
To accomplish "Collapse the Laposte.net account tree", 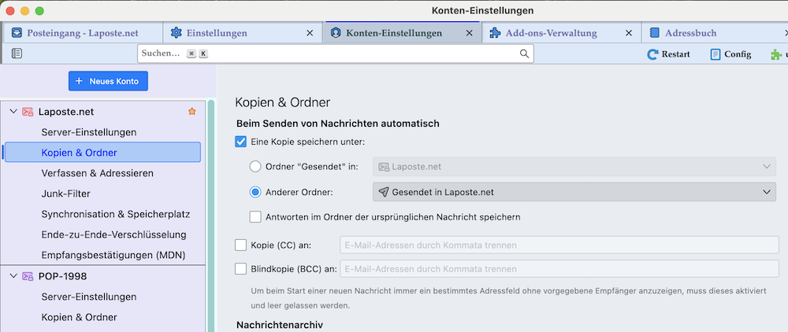I will (x=13, y=112).
